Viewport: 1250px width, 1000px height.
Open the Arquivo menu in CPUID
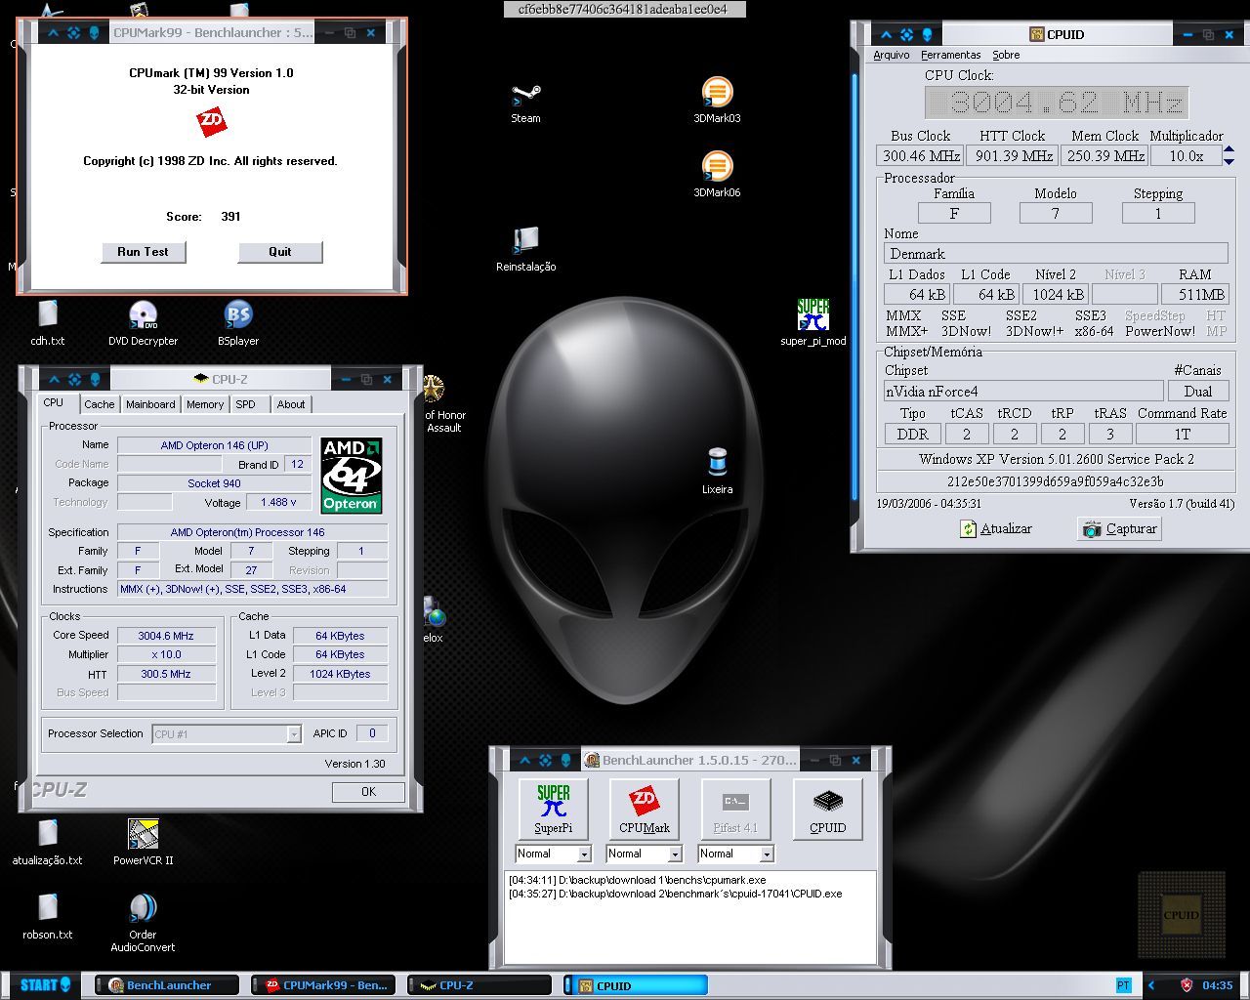click(x=892, y=55)
